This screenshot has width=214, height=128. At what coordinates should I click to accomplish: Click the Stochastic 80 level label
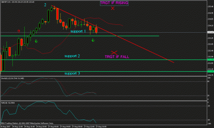(x=208, y=82)
